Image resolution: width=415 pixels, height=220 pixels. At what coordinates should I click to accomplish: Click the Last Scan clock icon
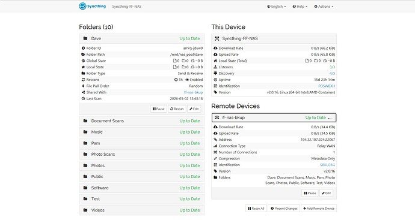pos(83,99)
